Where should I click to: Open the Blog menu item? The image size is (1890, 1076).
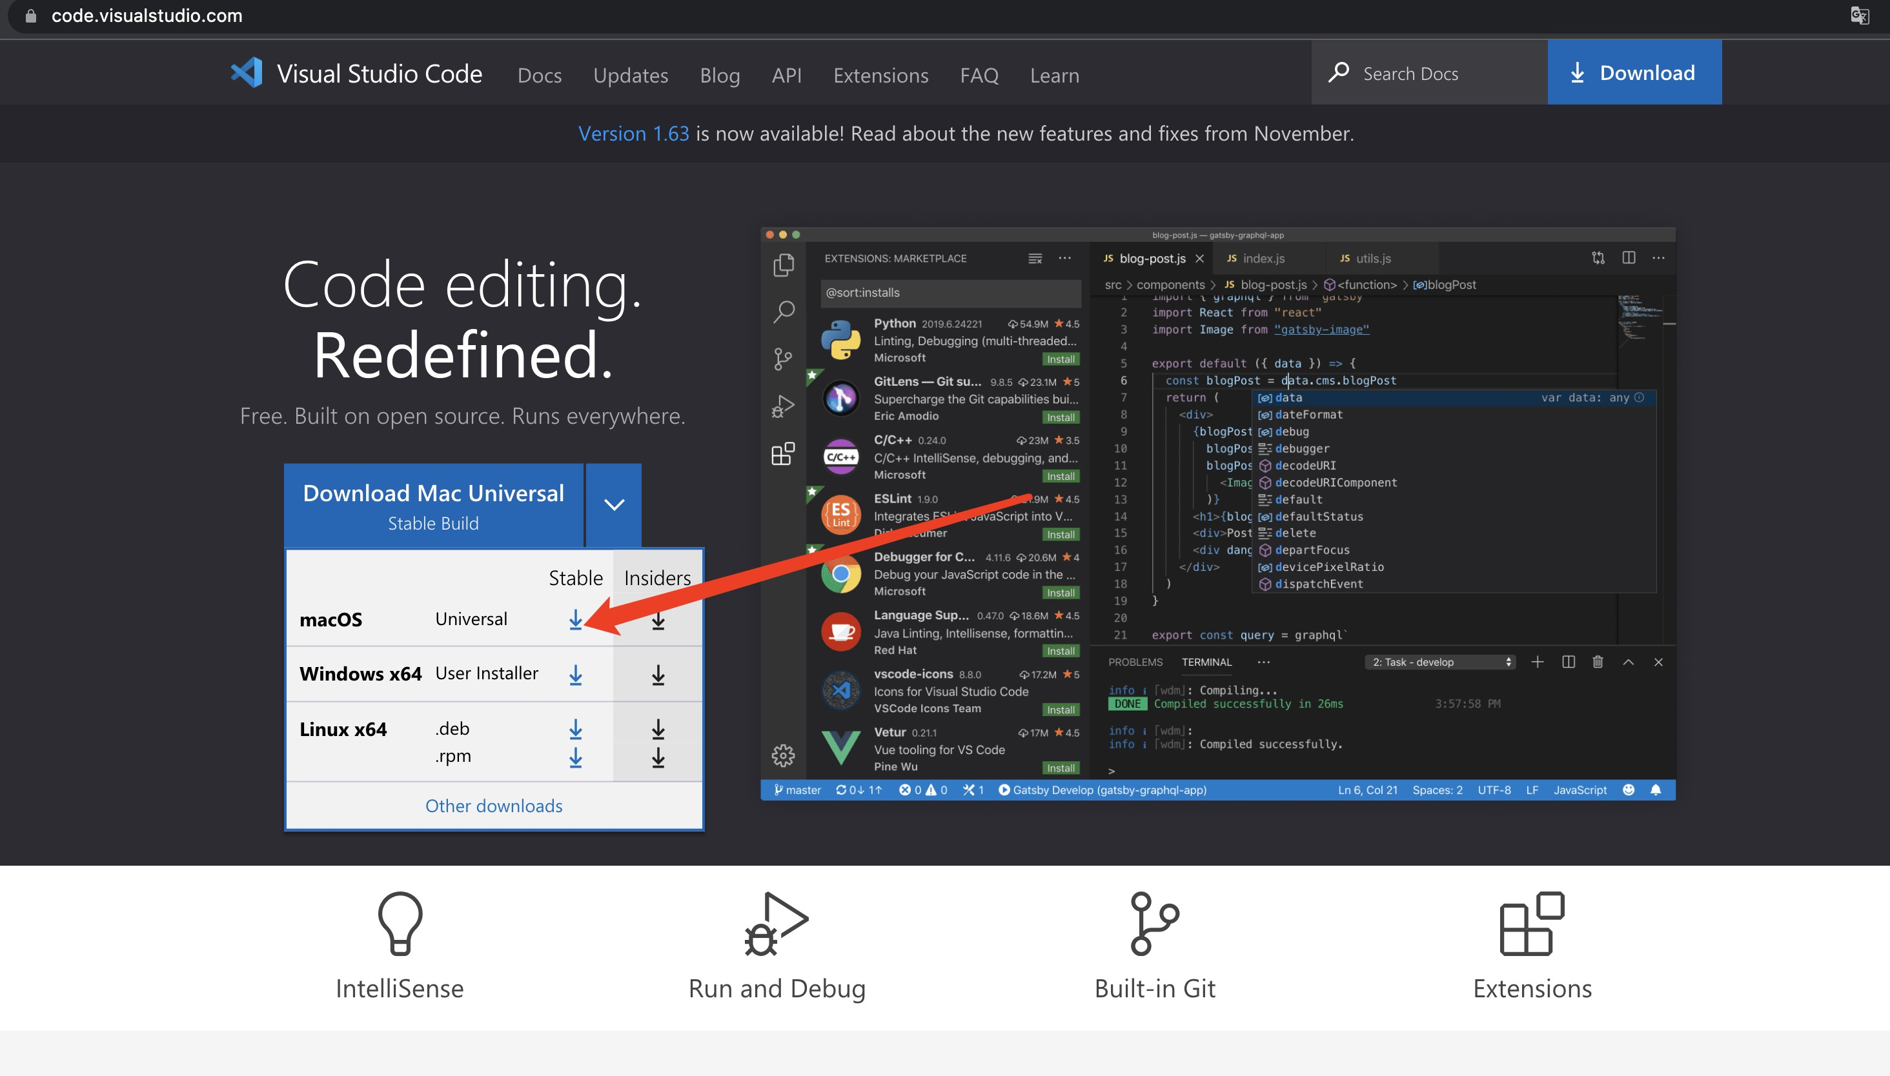(x=720, y=75)
